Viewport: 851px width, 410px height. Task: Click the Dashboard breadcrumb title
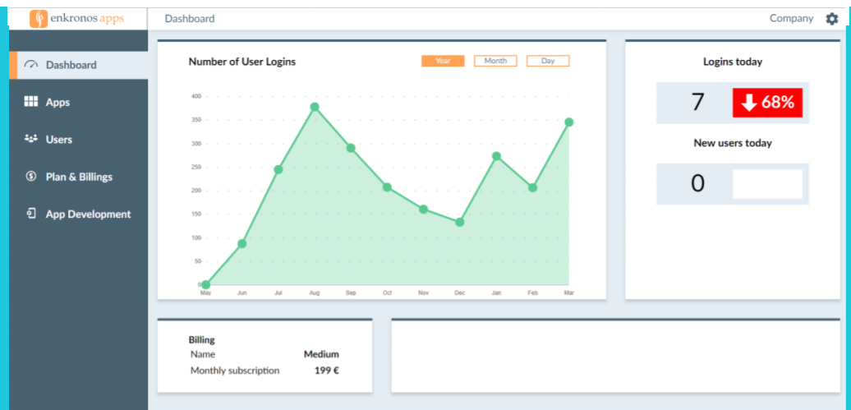pyautogui.click(x=190, y=18)
